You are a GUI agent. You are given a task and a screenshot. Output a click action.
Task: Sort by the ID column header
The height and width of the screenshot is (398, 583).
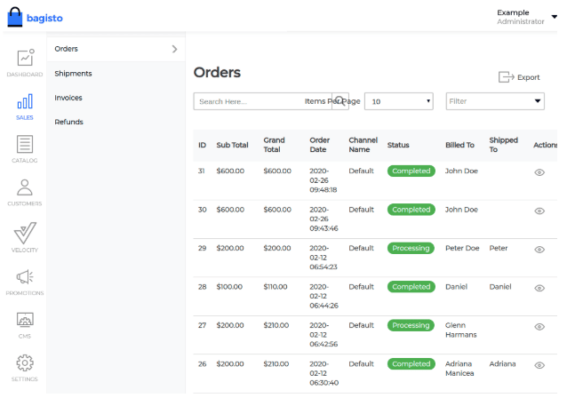tap(202, 145)
